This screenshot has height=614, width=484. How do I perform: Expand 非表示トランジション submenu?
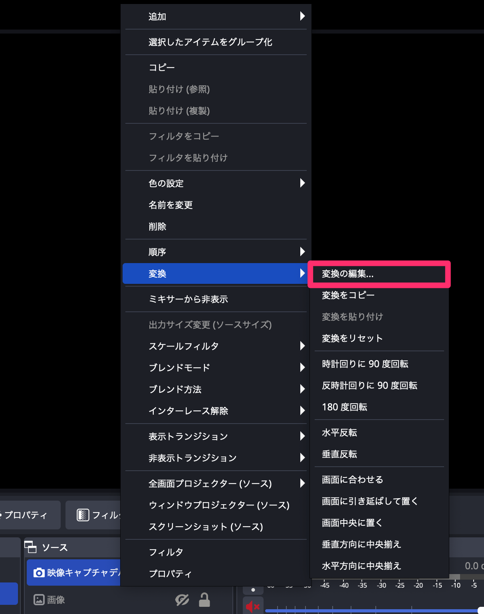point(216,458)
